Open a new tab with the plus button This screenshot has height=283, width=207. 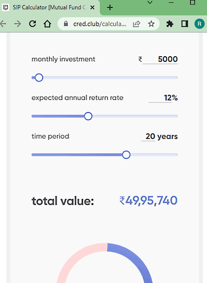(110, 7)
